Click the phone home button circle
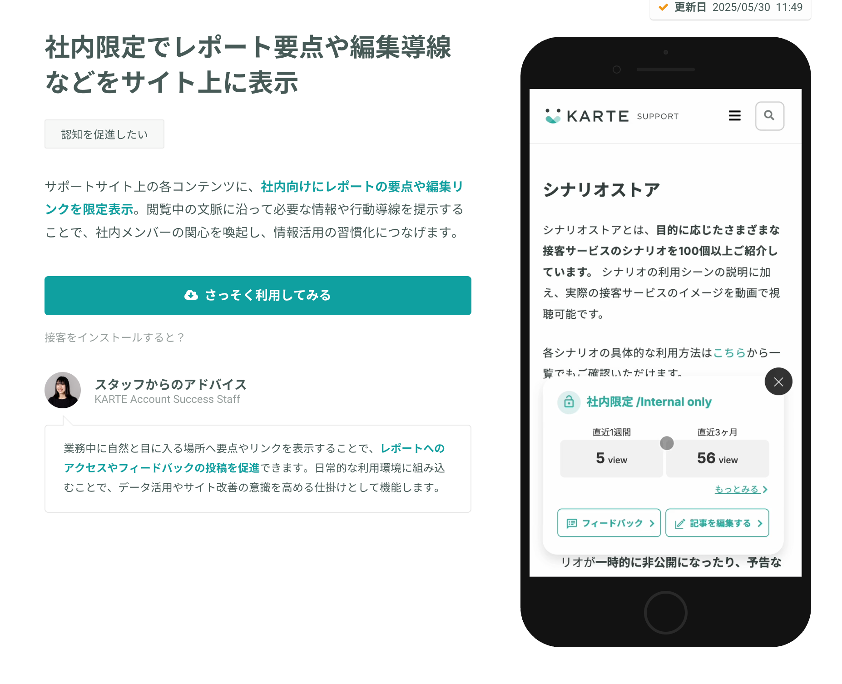 pyautogui.click(x=665, y=612)
